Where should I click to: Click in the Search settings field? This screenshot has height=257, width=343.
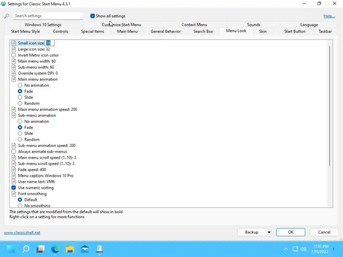48,16
